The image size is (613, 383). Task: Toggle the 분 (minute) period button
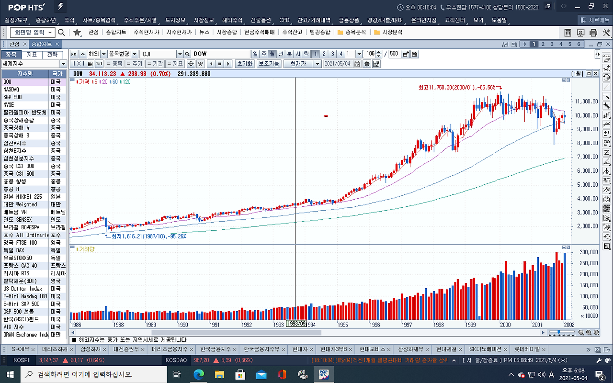tap(289, 54)
